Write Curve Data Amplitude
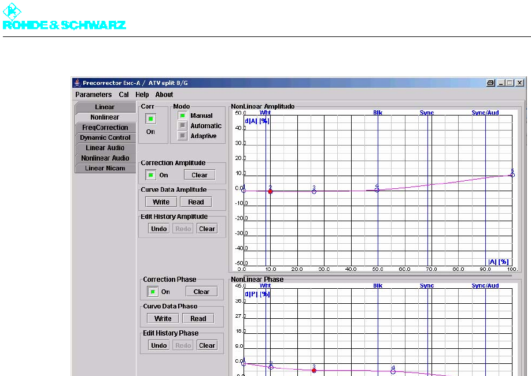This screenshot has height=376, width=531. pos(161,202)
